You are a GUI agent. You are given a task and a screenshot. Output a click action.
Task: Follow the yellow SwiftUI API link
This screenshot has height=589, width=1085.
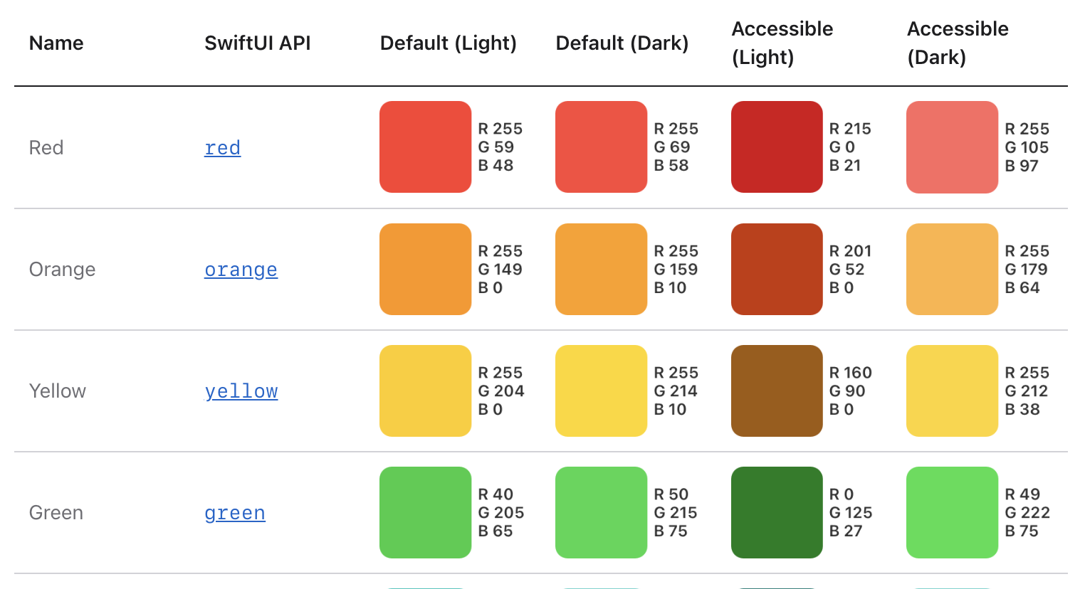241,391
